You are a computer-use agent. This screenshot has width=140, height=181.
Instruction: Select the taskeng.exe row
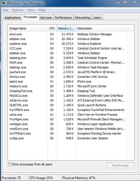[68, 58]
